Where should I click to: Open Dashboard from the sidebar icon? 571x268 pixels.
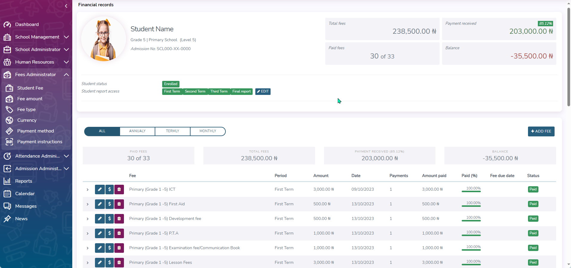[x=7, y=24]
